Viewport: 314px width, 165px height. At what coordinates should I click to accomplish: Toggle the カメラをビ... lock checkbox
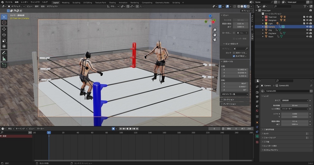click(234, 56)
